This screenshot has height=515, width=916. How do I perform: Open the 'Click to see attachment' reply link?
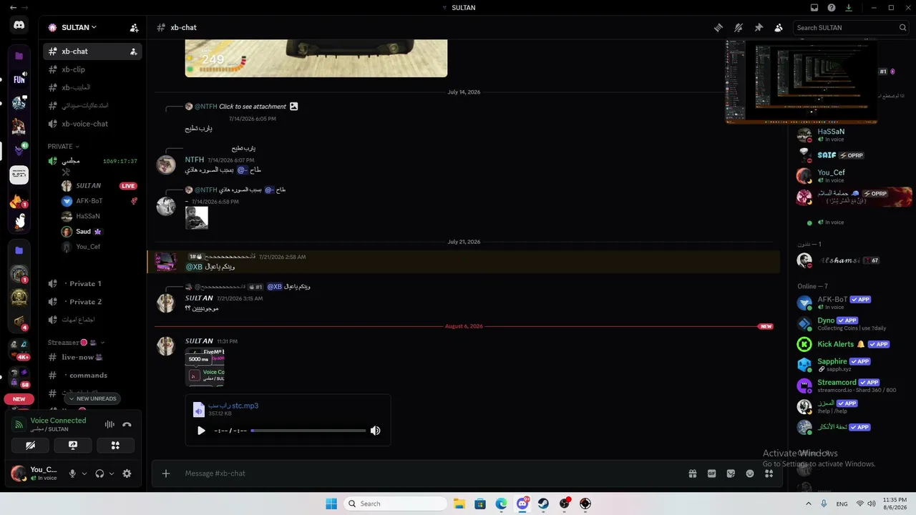click(253, 107)
